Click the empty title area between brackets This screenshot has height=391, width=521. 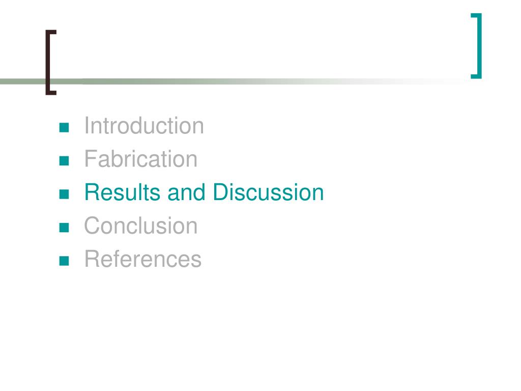coord(263,50)
